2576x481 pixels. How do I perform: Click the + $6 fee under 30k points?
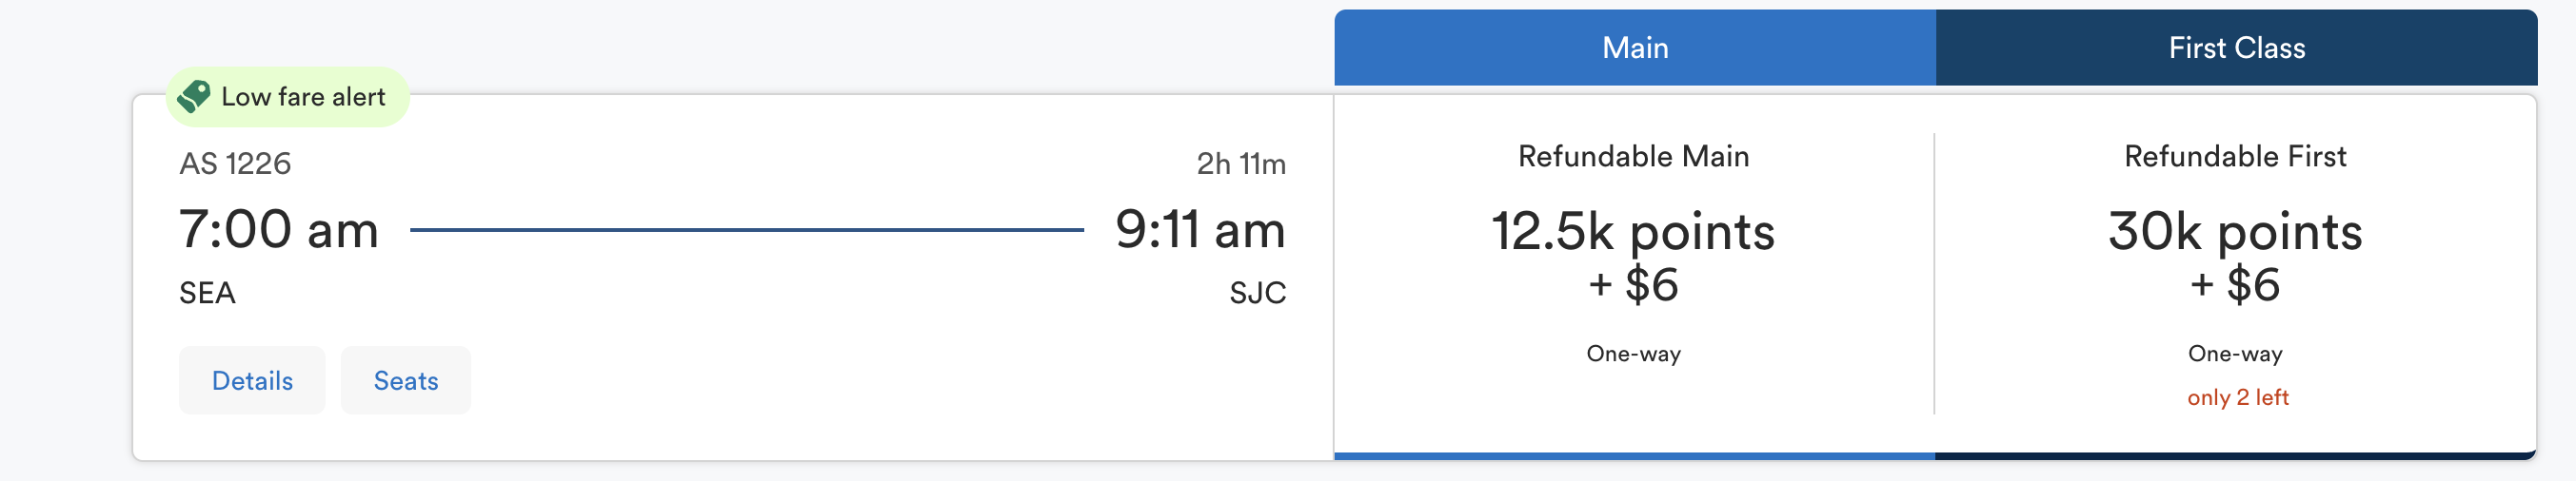[2234, 285]
